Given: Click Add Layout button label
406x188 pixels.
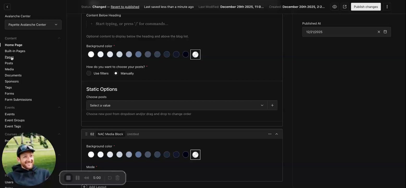Looking at the screenshot, I should tap(98, 186).
